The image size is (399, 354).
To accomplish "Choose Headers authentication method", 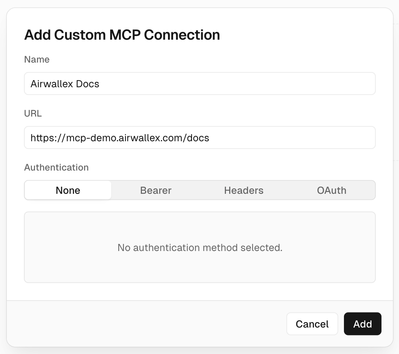I will 243,190.
